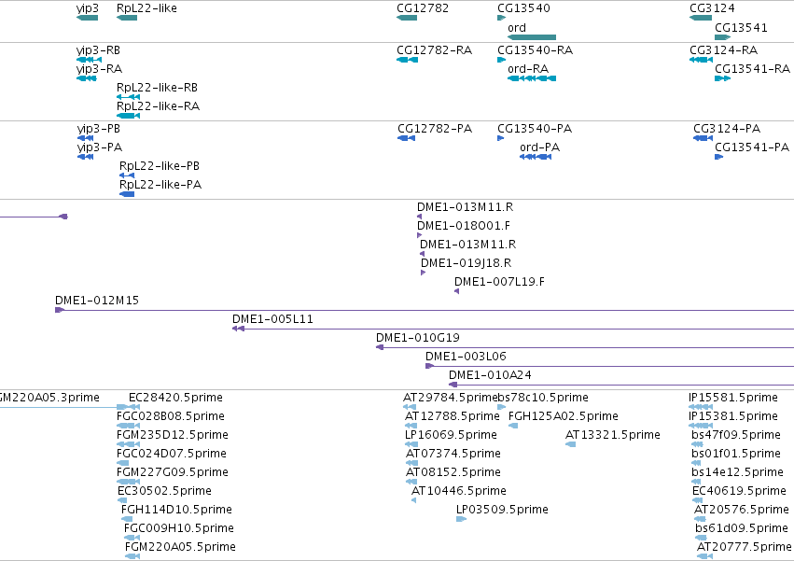Click the CG12782-PA protein glyph
Viewport: 794px width, 561px height.
(x=406, y=138)
